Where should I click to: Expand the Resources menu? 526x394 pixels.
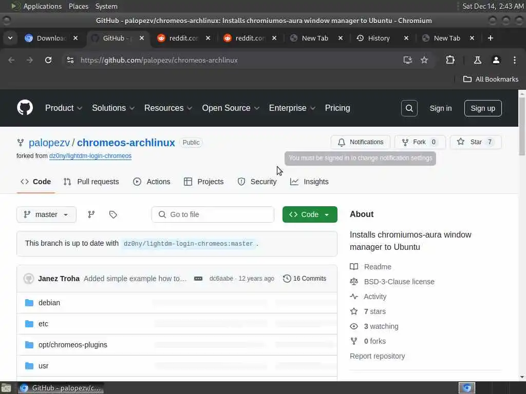click(168, 108)
